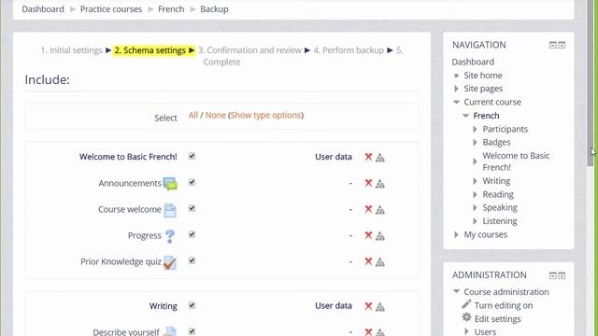Click the '1. Initial settings' step text
The width and height of the screenshot is (598, 336).
pyautogui.click(x=71, y=50)
